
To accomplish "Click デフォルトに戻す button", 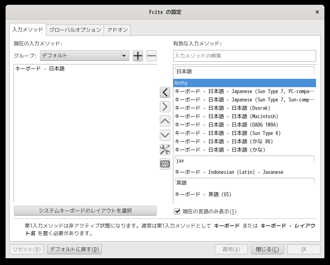I will pyautogui.click(x=75, y=249).
